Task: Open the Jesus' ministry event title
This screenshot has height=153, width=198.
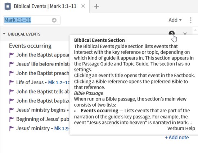Action: (x=33, y=128)
